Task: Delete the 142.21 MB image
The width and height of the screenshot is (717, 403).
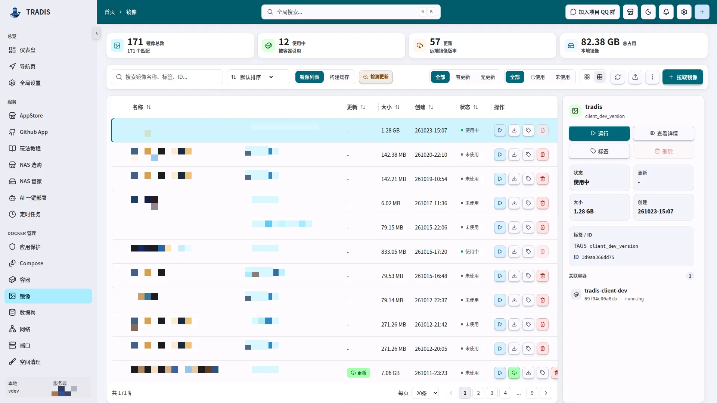Action: tap(542, 179)
